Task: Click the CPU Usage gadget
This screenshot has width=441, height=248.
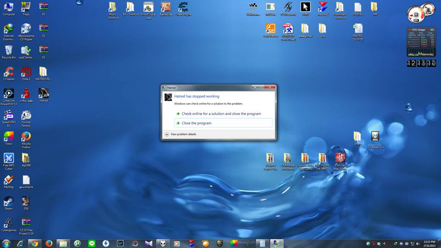Action: click(421, 42)
